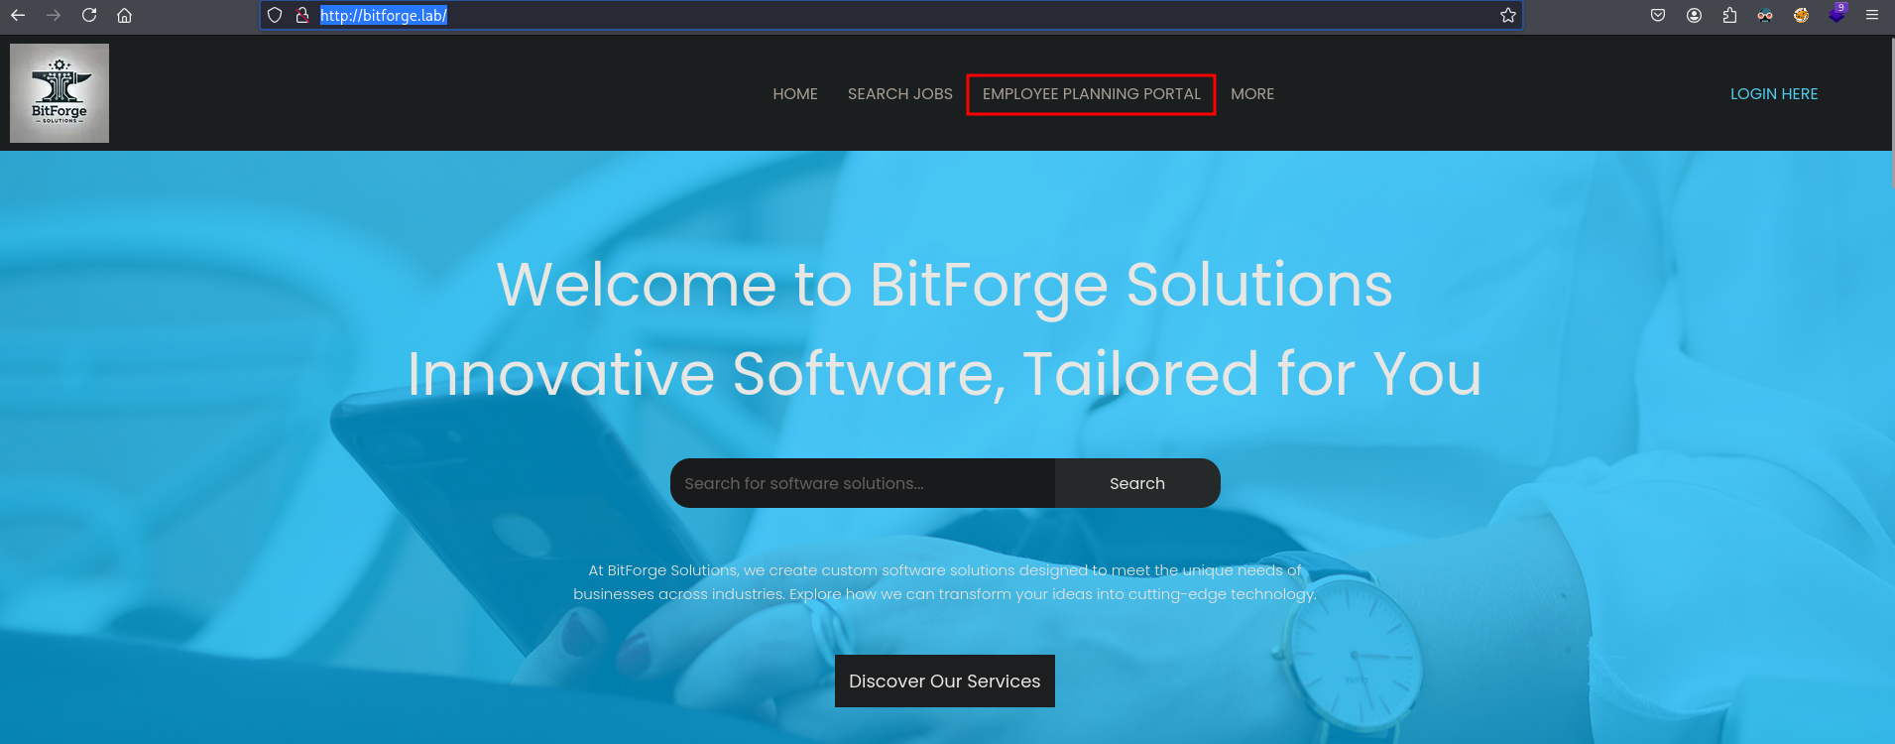
Task: Reload the bitforge.lab page
Action: (89, 15)
